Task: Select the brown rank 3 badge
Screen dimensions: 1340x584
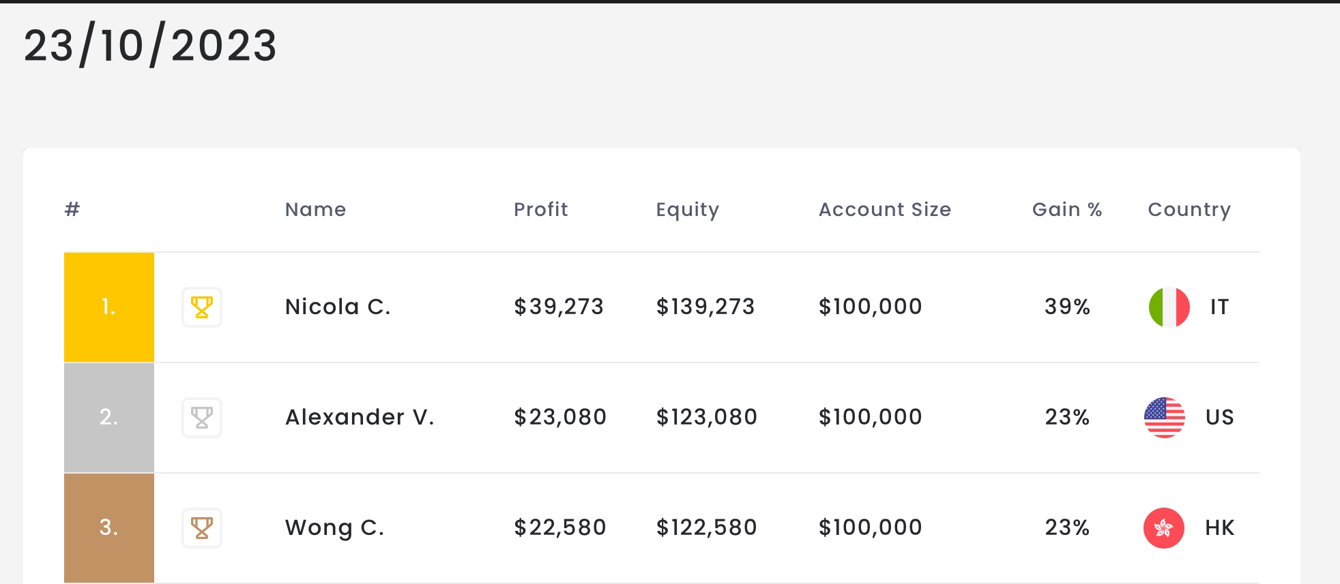Action: [109, 528]
